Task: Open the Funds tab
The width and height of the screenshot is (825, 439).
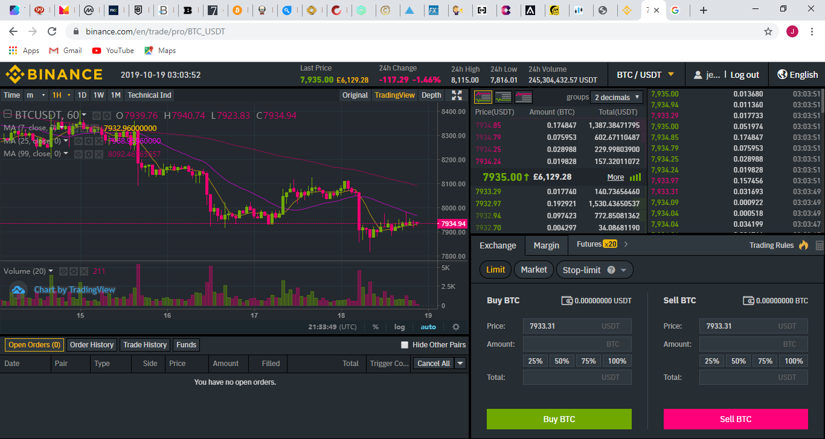Action: click(186, 345)
